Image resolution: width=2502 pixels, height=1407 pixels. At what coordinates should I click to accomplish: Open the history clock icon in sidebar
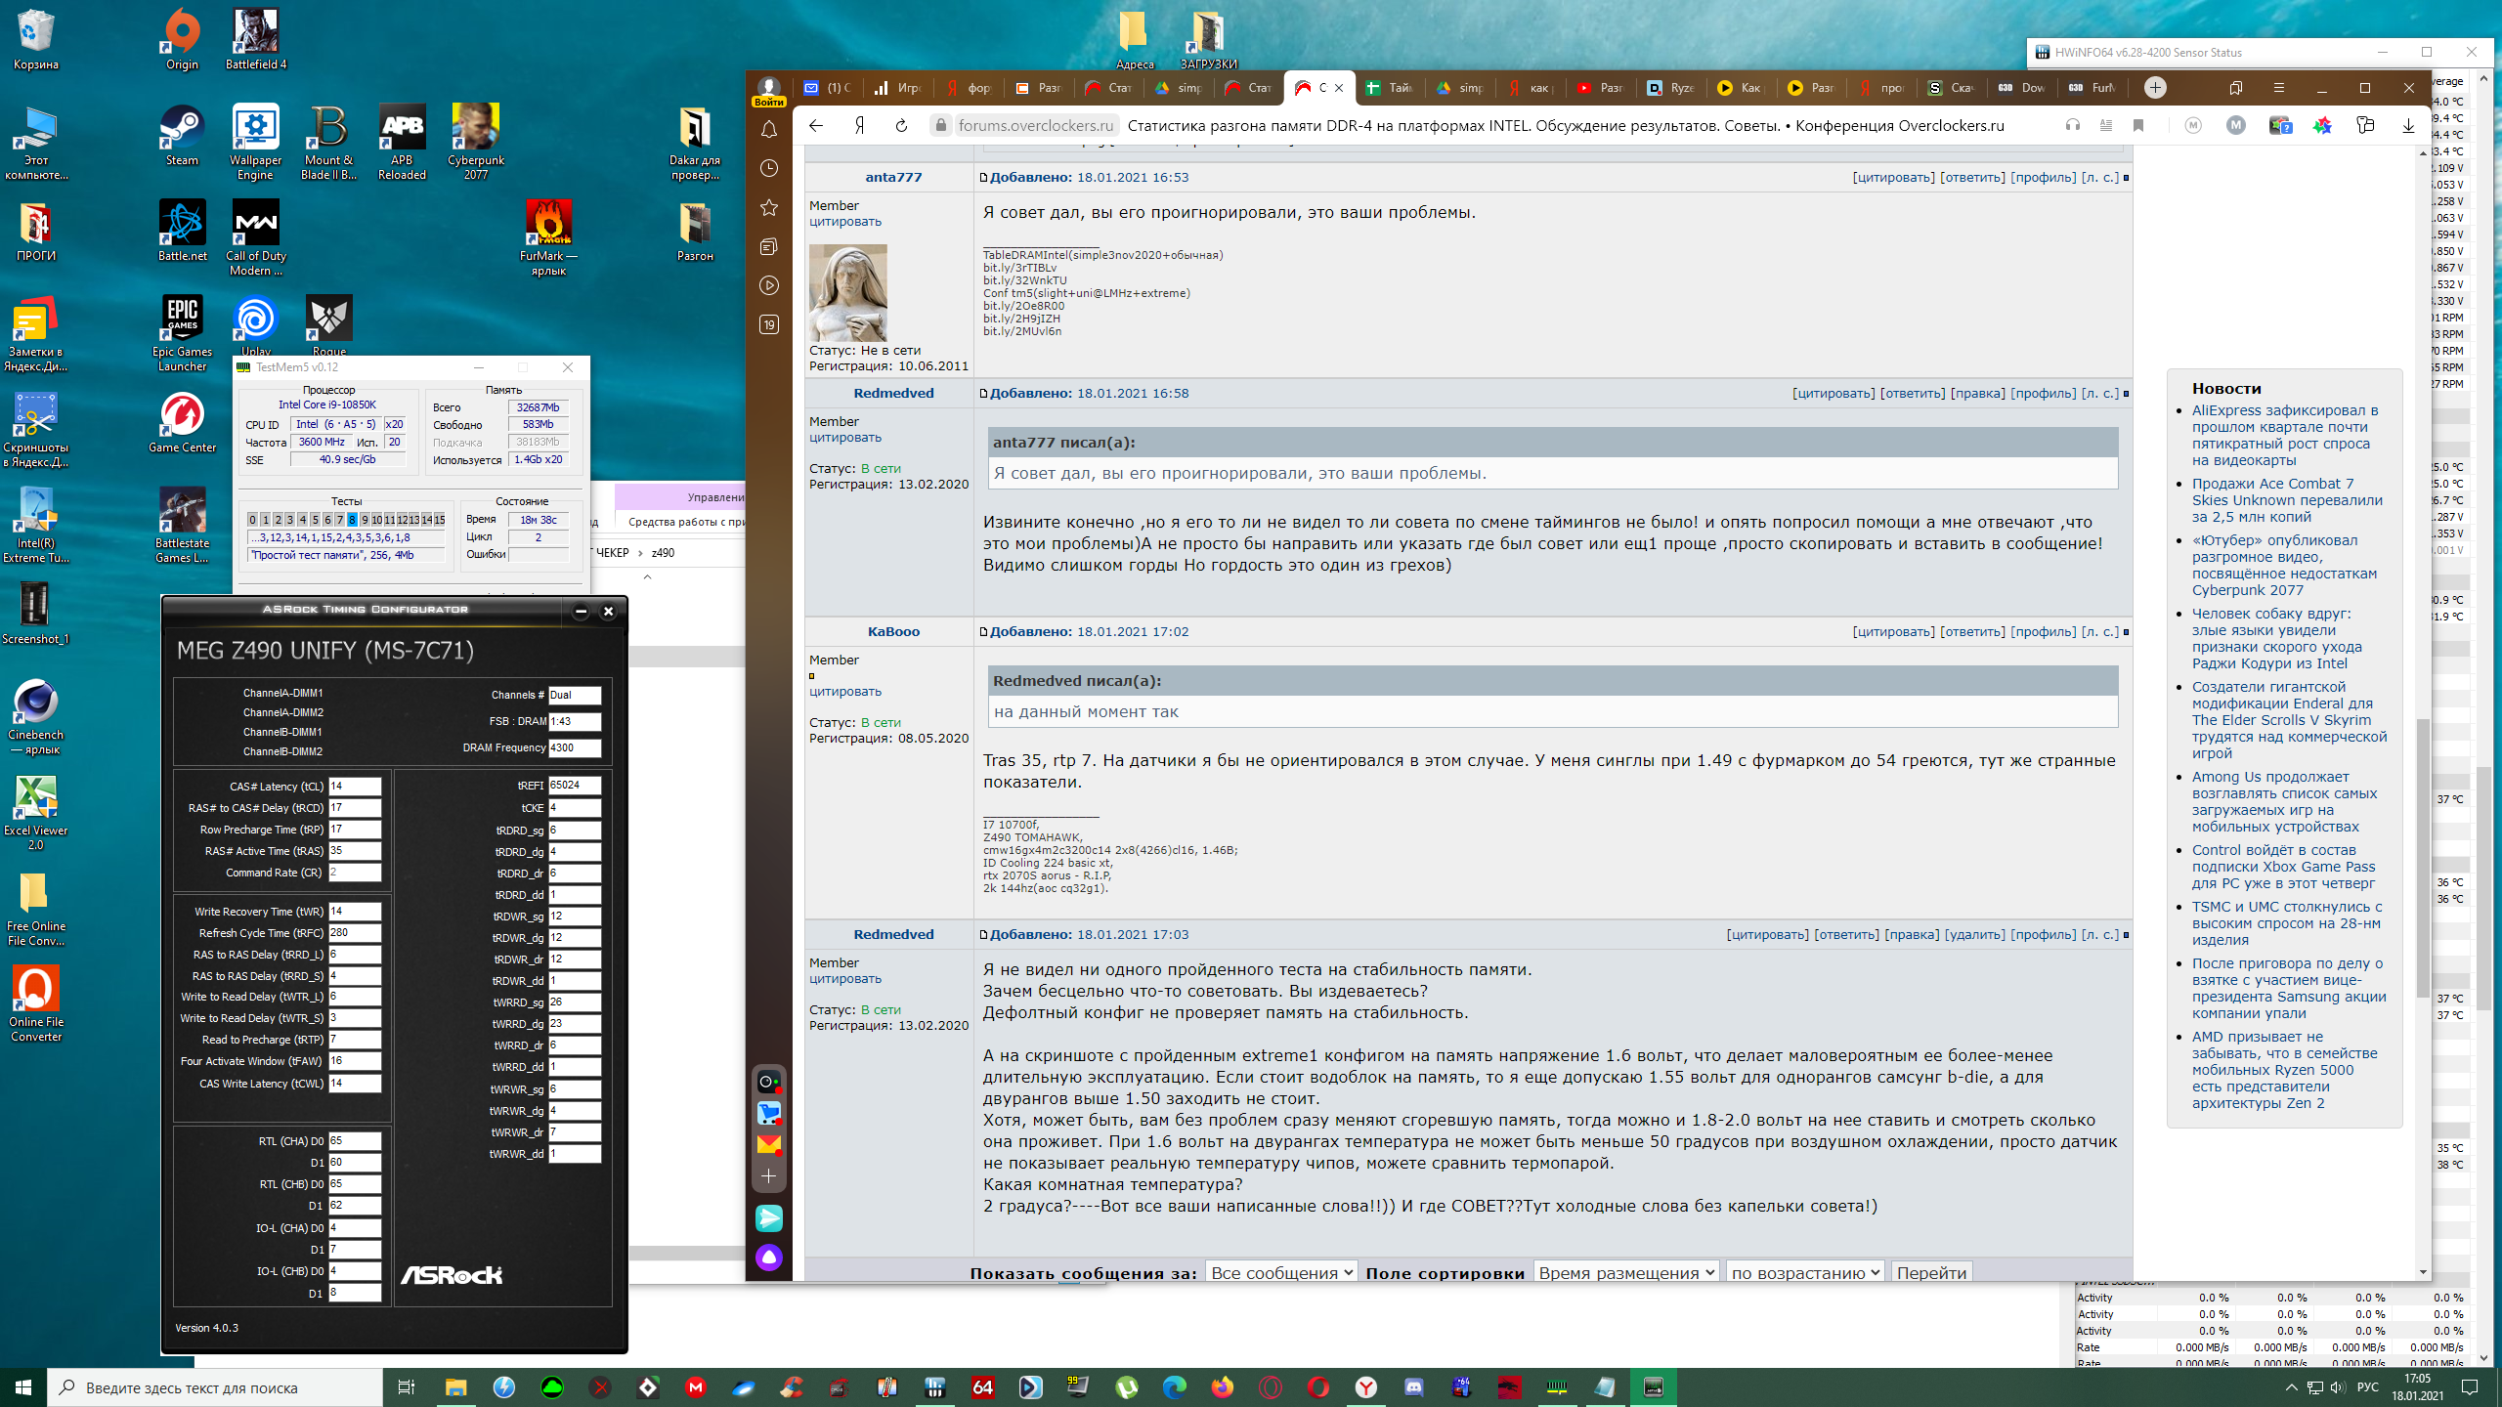[769, 168]
